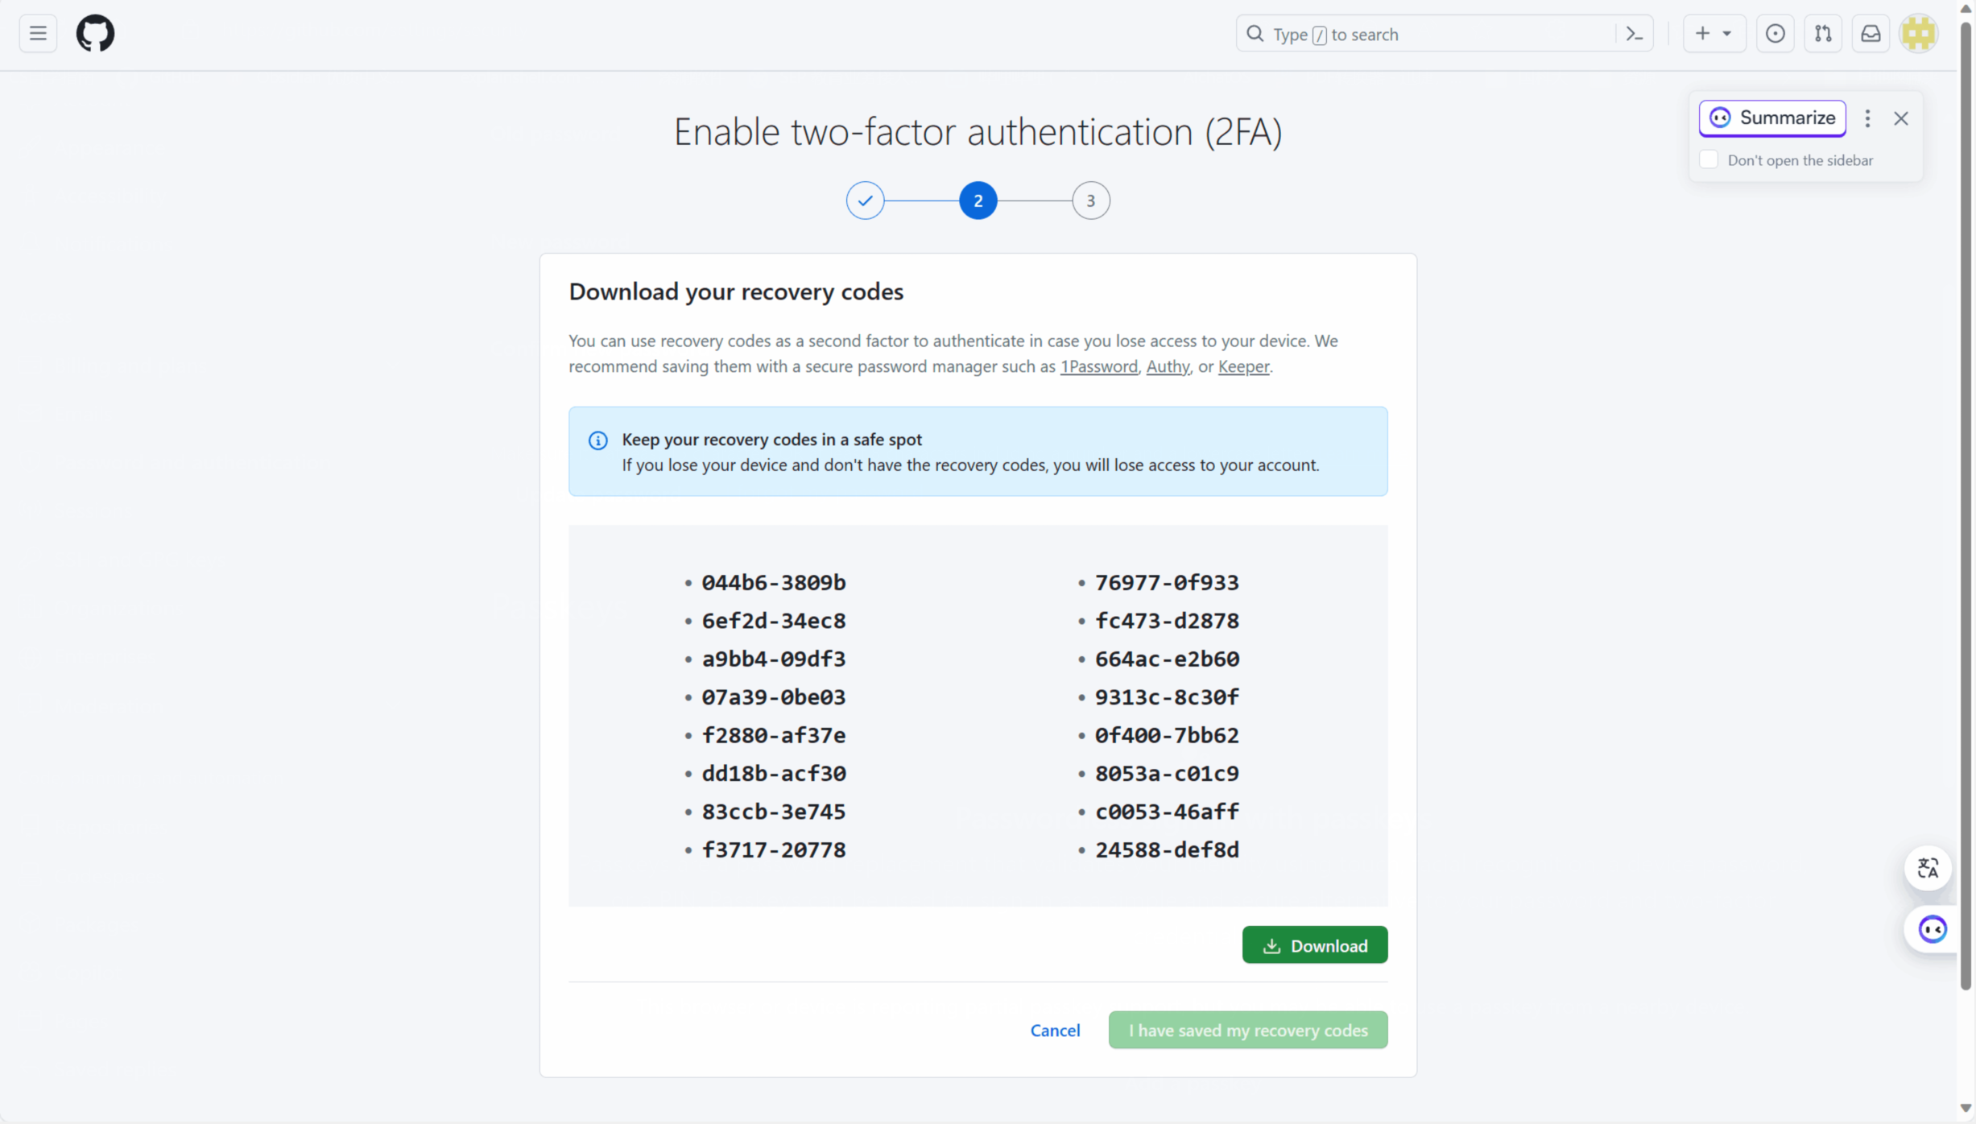Open the hamburger navigation menu
The width and height of the screenshot is (1976, 1124).
[x=38, y=34]
